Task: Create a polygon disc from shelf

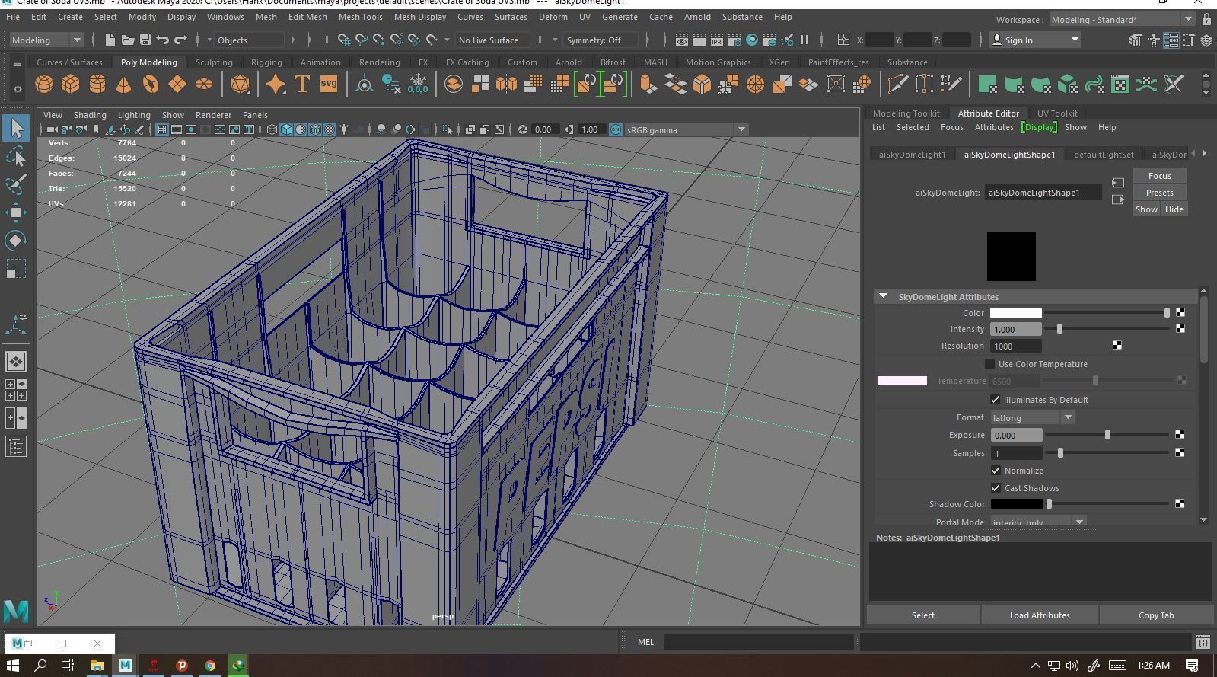Action: (x=204, y=84)
